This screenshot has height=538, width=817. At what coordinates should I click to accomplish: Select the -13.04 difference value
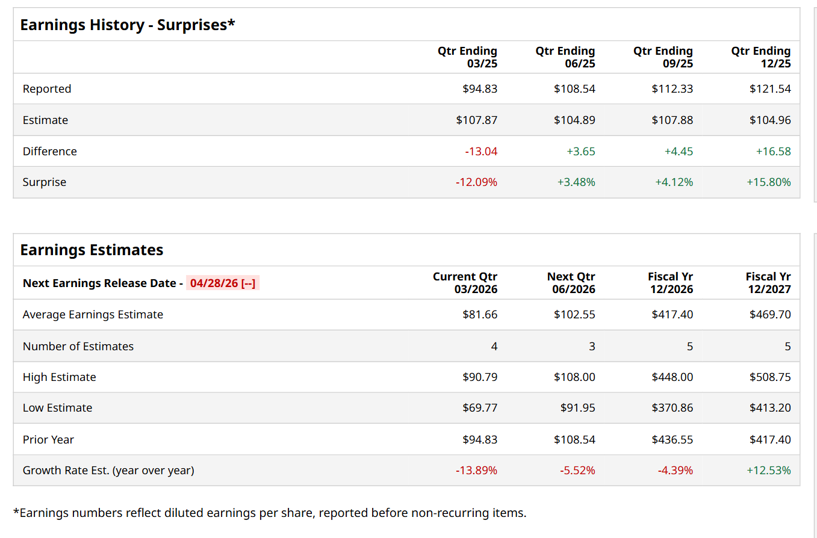point(481,152)
